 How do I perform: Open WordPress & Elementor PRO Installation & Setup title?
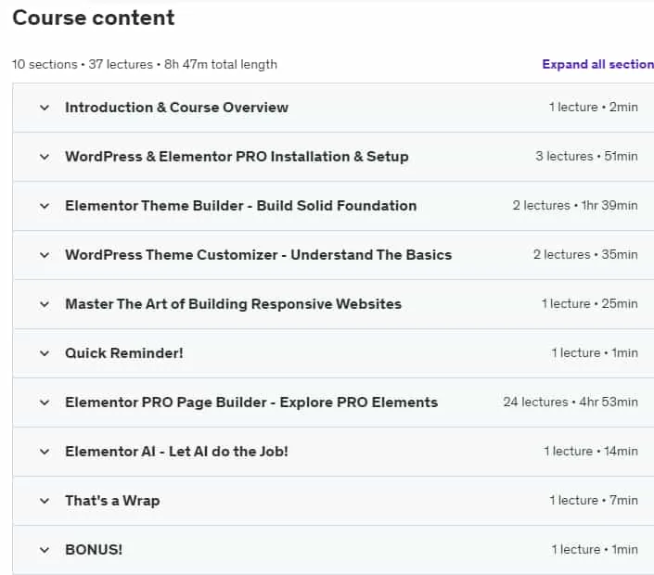(x=237, y=157)
